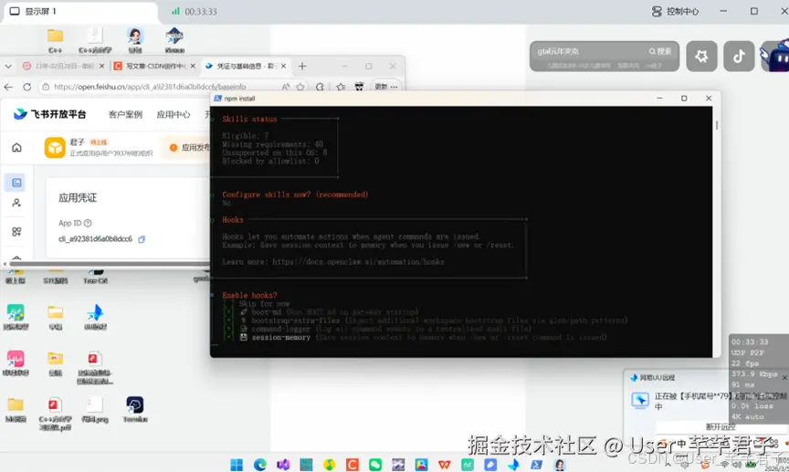The width and height of the screenshot is (789, 472).
Task: Open 客户案例 in Feishu top menu
Action: click(125, 115)
